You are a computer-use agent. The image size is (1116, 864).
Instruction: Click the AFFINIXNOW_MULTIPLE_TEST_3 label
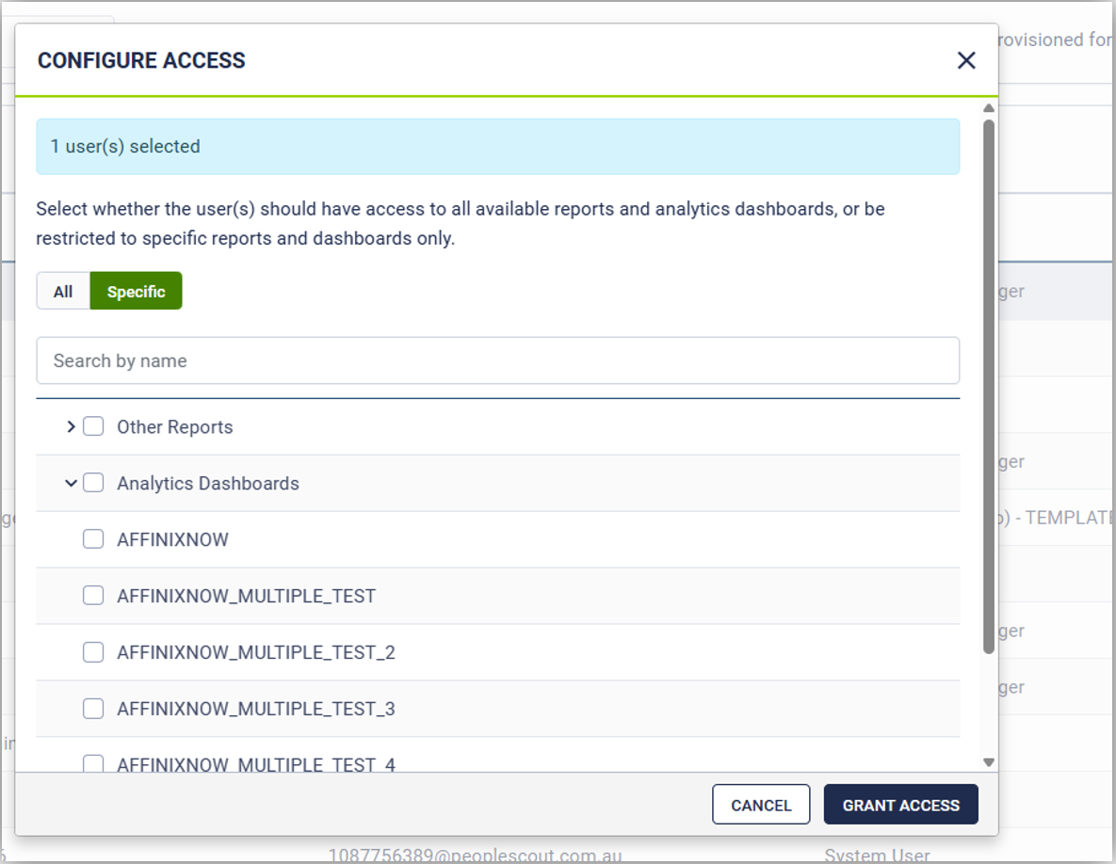coord(255,709)
